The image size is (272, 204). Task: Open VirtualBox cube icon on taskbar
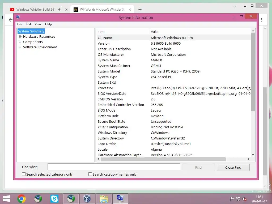(x=87, y=199)
